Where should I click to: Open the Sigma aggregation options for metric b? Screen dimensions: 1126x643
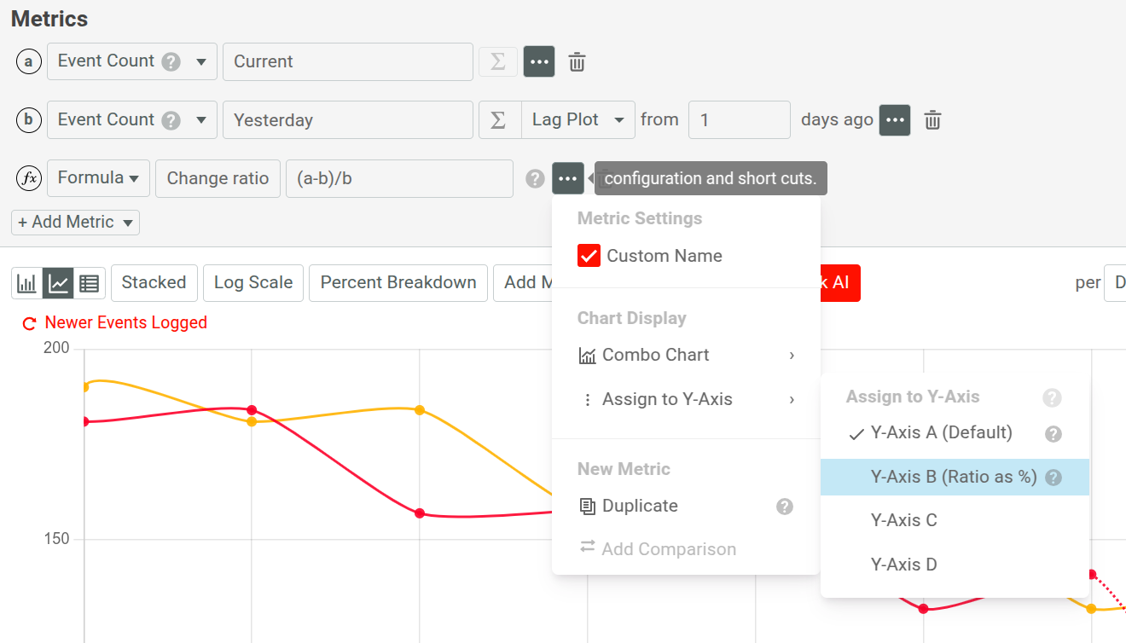click(498, 119)
